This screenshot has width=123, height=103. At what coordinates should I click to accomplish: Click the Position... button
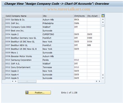click(38, 93)
